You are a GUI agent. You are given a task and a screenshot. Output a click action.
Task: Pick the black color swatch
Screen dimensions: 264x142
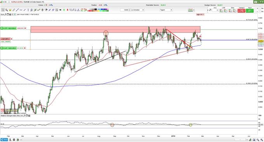coord(96,9)
